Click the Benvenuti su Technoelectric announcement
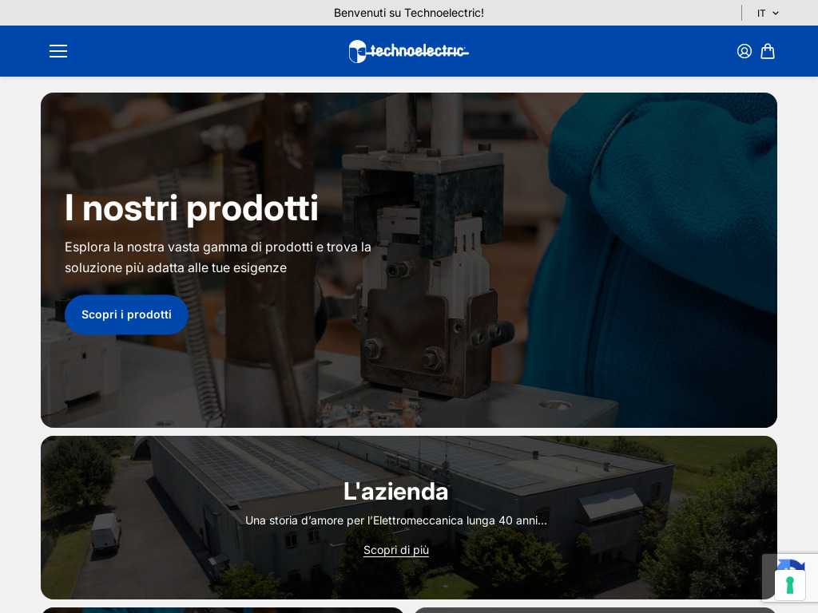The height and width of the screenshot is (613, 818). click(x=408, y=13)
